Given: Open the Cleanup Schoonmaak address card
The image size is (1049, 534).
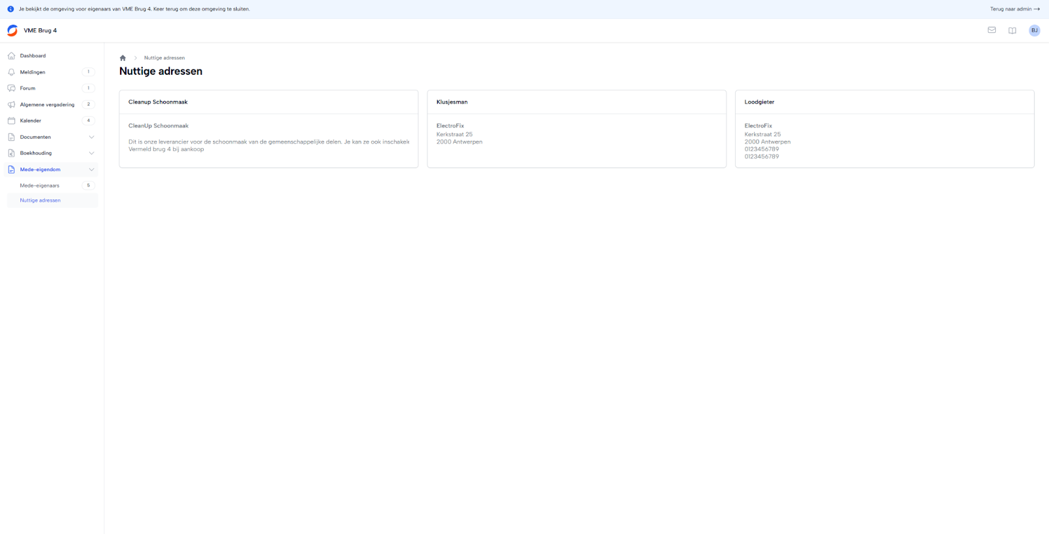Looking at the screenshot, I should (268, 129).
